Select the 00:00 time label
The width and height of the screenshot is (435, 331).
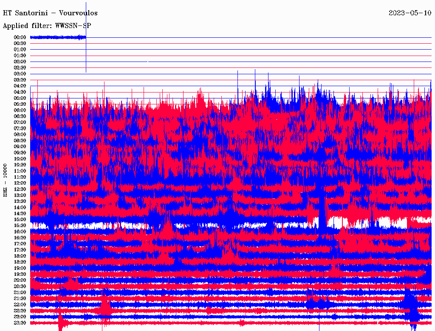point(20,37)
